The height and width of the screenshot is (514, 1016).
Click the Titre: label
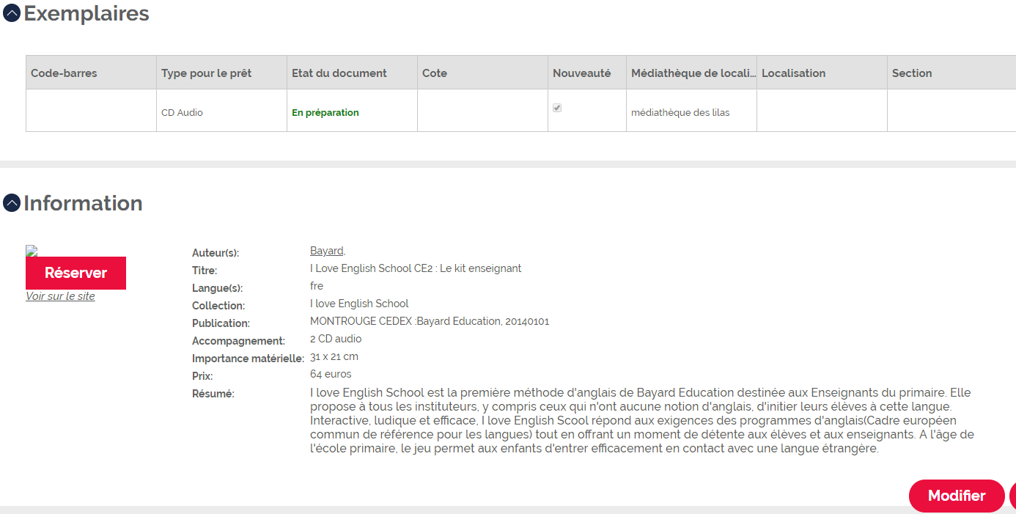[x=205, y=271]
